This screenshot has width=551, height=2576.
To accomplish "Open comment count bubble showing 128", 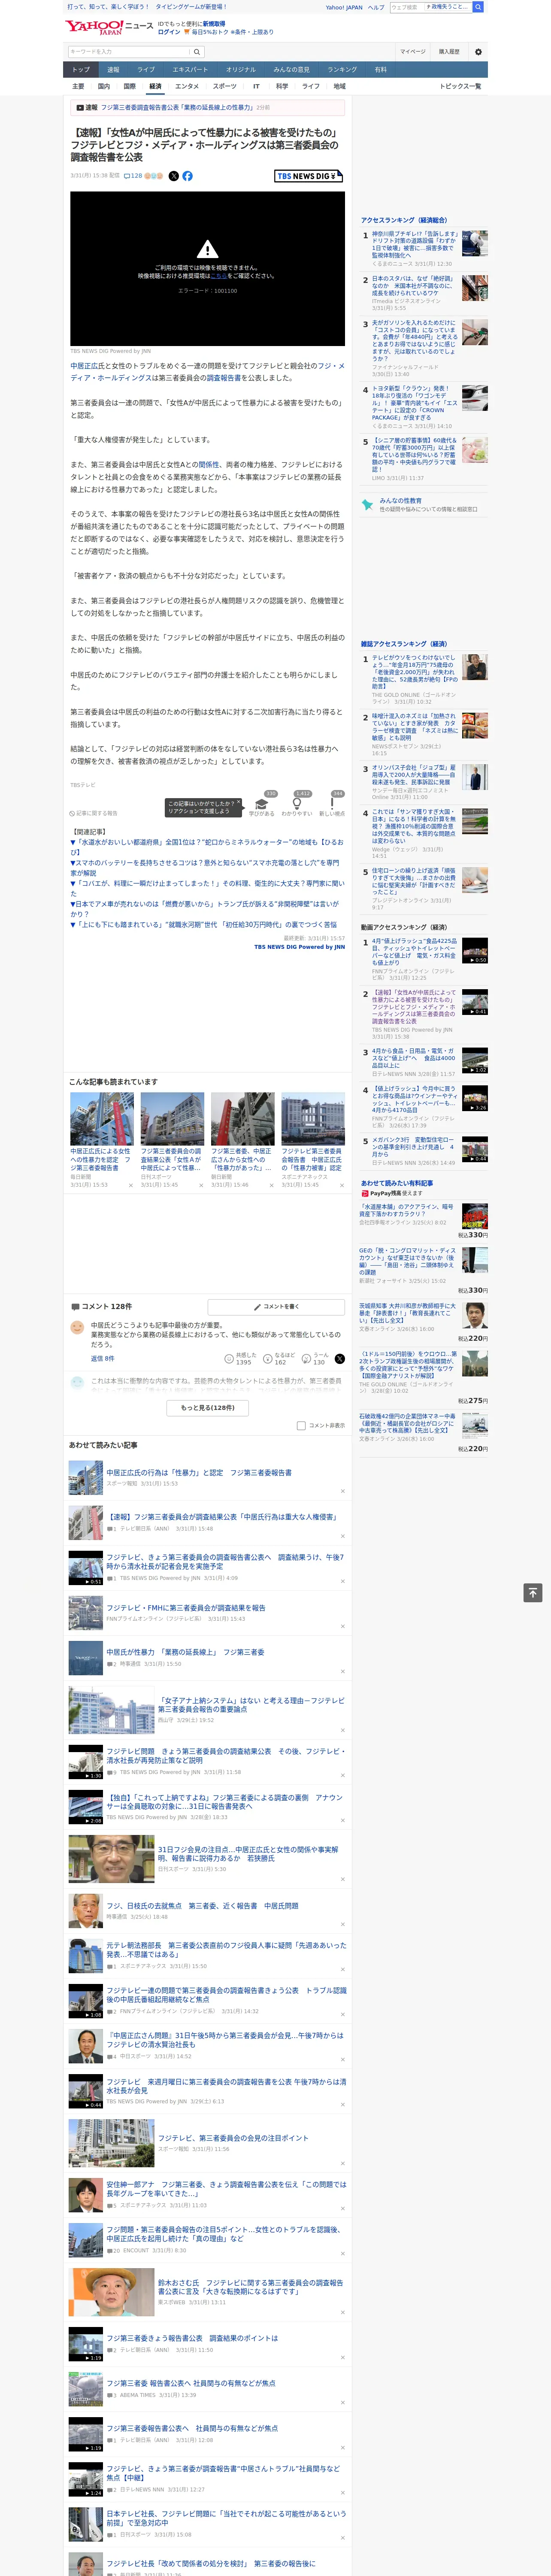I will 133,176.
